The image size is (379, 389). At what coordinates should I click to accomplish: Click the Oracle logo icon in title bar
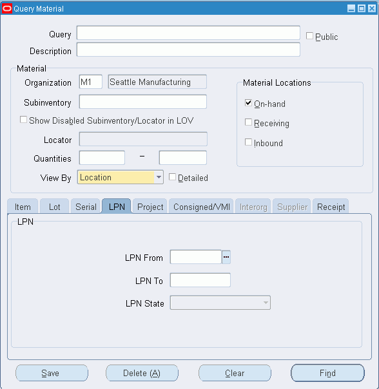pos(7,8)
